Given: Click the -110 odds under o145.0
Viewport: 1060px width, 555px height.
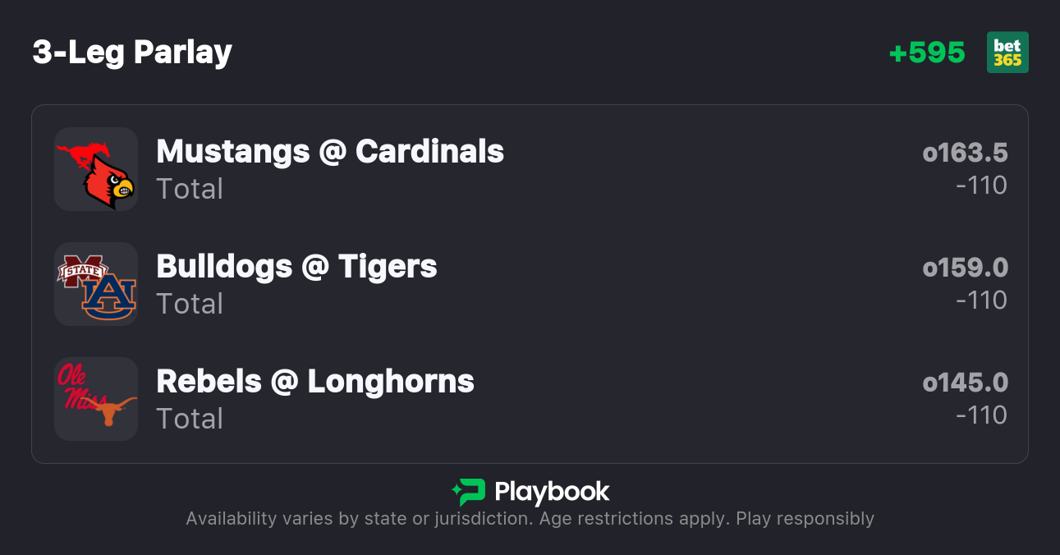Looking at the screenshot, I should pos(981,415).
